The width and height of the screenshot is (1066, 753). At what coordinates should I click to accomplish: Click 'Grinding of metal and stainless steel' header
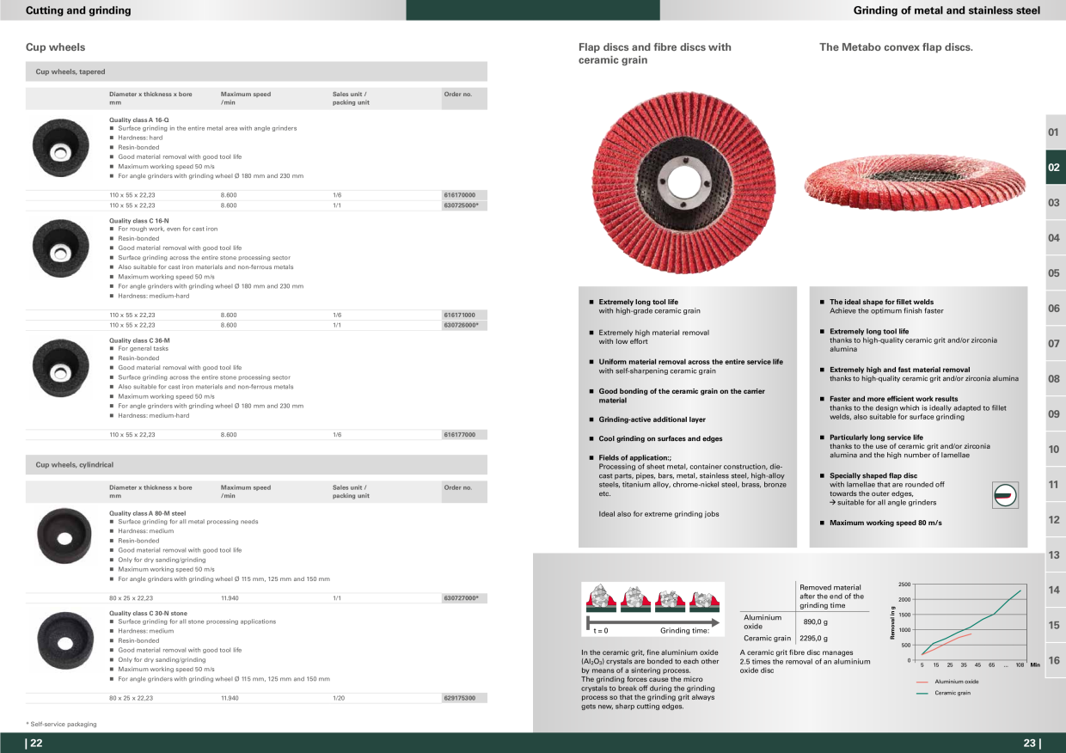point(947,10)
